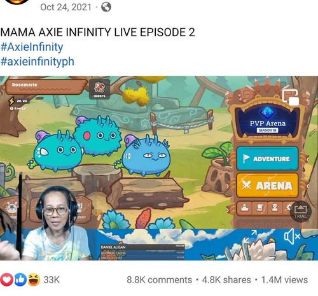
Task: Click the 33K reactions count
Action: coord(52,280)
